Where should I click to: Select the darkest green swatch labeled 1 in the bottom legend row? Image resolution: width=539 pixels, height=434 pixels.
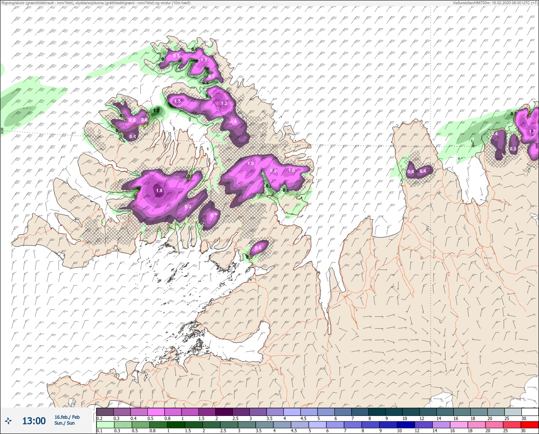pos(176,425)
